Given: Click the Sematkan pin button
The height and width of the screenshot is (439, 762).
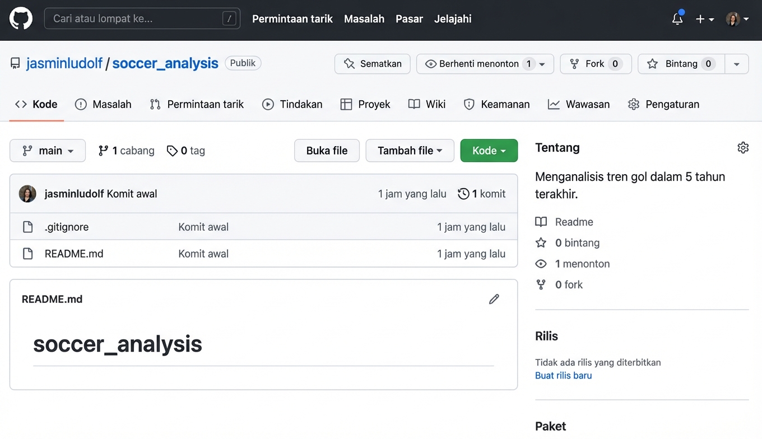Looking at the screenshot, I should [x=373, y=64].
